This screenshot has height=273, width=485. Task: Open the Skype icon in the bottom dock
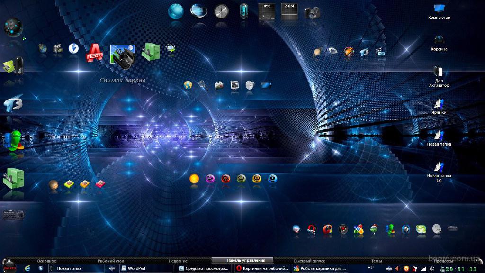(x=421, y=229)
